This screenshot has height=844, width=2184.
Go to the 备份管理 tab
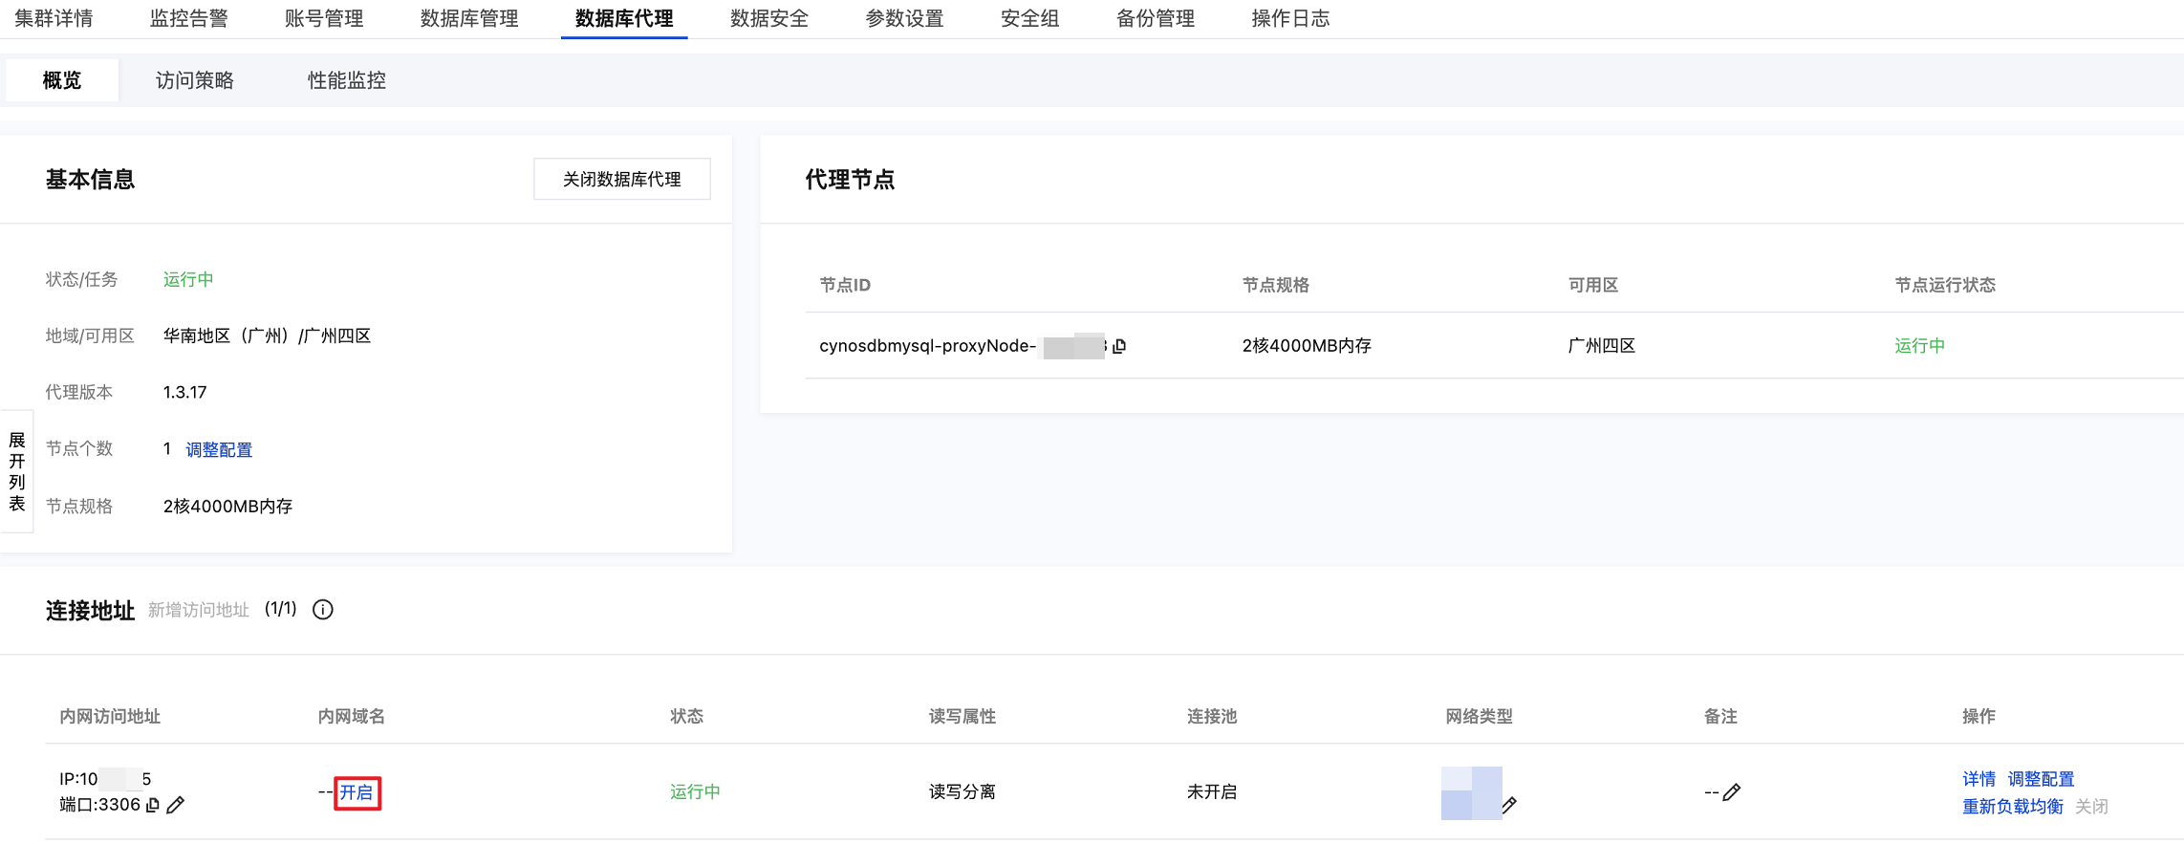(x=1155, y=18)
